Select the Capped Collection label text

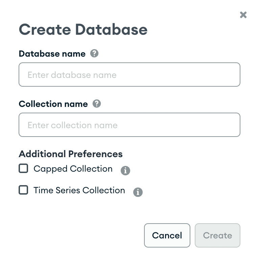[x=73, y=169]
